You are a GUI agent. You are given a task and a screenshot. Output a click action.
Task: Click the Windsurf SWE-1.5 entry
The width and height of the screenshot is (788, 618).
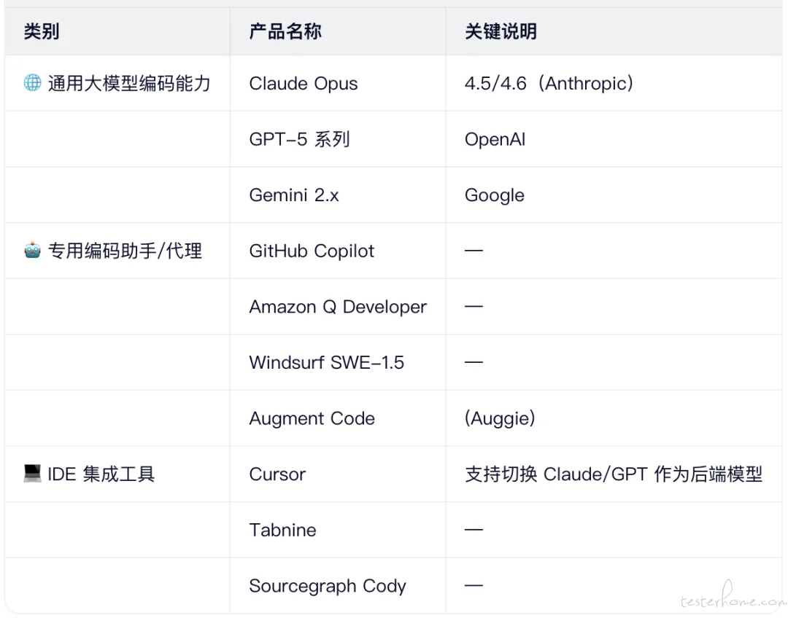[x=326, y=363]
